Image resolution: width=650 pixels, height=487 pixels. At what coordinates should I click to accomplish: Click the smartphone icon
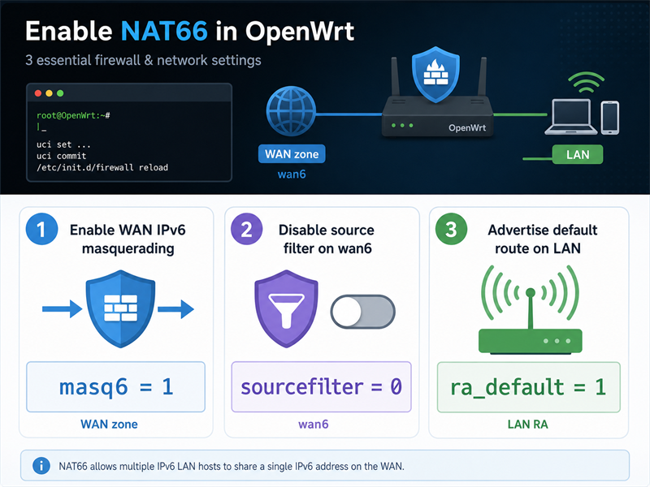[x=610, y=118]
